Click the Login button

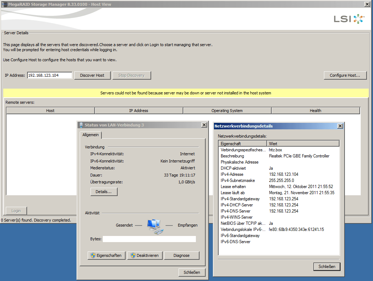(16, 211)
